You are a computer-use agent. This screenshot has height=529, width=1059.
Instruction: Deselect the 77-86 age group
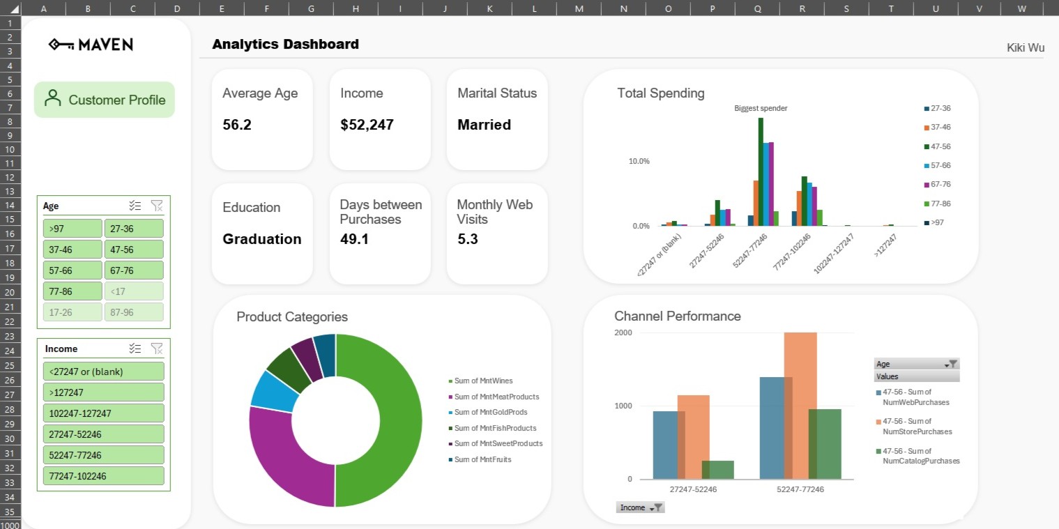(73, 291)
